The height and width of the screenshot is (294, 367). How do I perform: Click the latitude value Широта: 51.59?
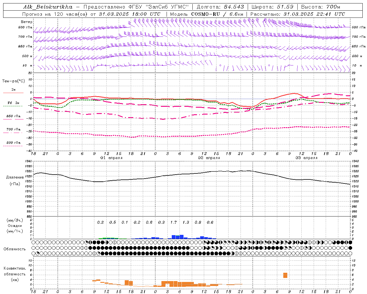tap(272, 7)
